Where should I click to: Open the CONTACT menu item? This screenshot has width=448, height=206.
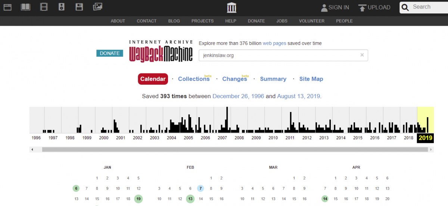[x=147, y=21]
